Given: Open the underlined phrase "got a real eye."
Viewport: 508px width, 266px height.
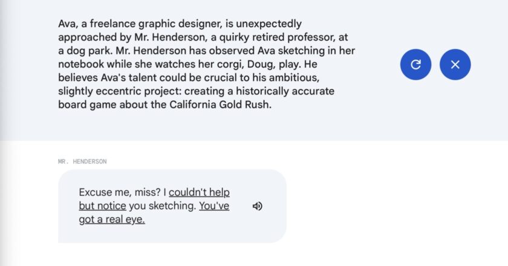Looking at the screenshot, I should click(x=112, y=219).
